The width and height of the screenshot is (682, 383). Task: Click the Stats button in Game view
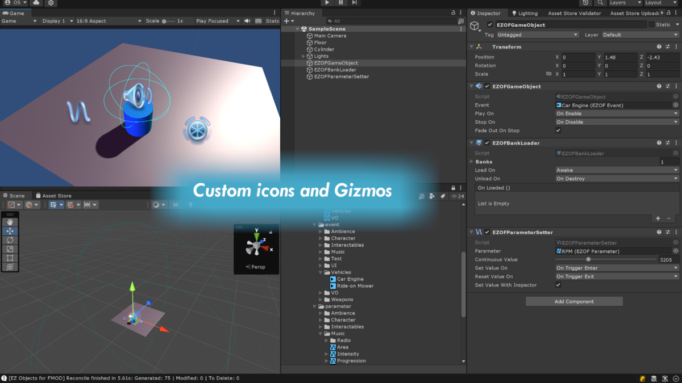point(273,21)
